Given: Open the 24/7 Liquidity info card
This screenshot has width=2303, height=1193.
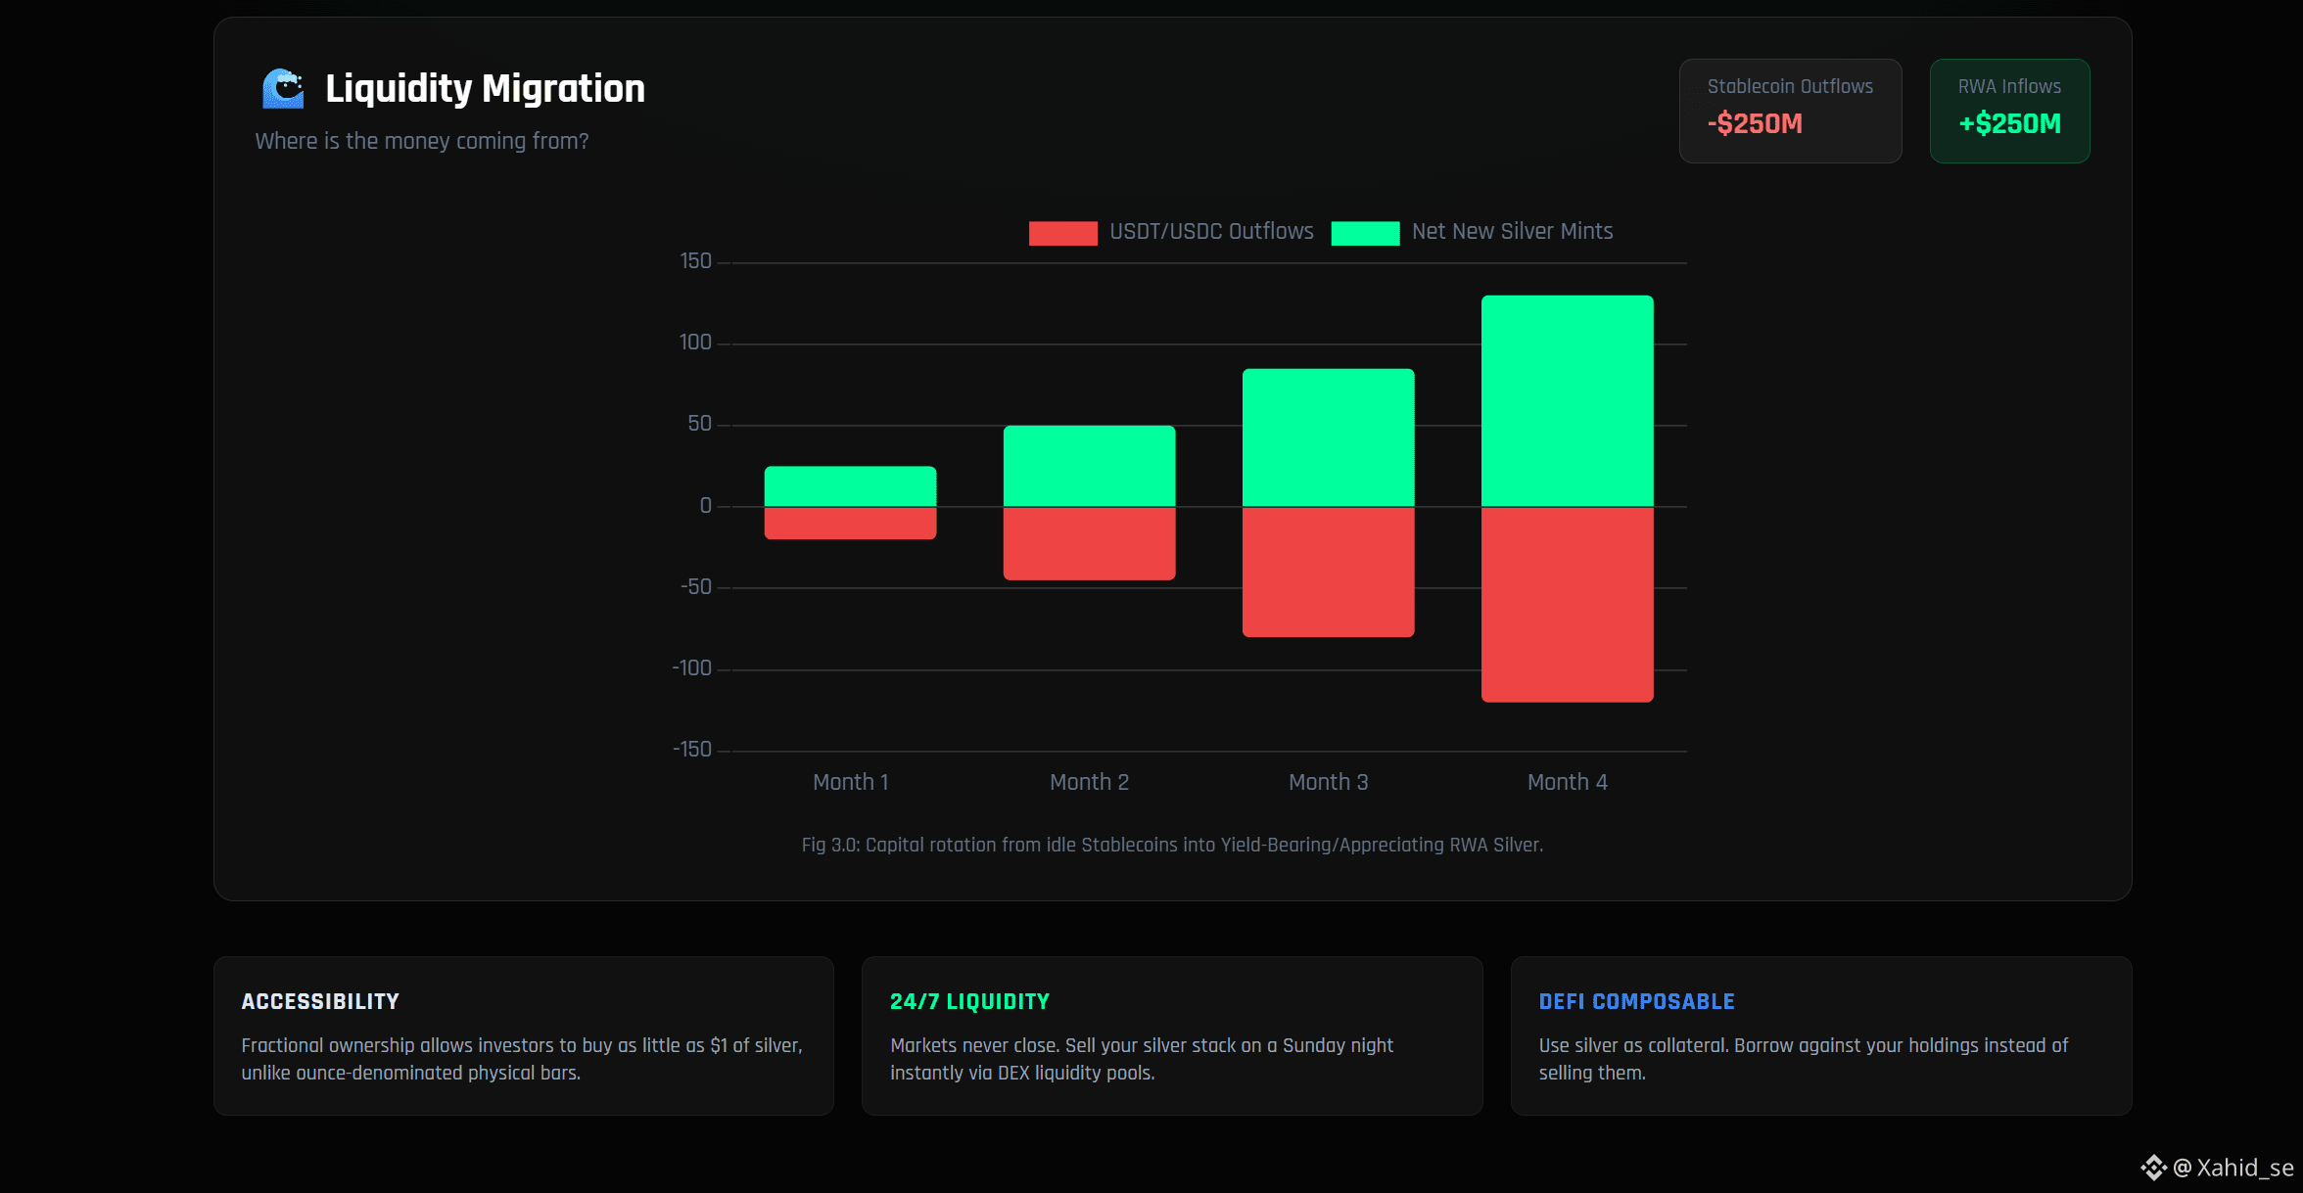Looking at the screenshot, I should [x=1171, y=1035].
